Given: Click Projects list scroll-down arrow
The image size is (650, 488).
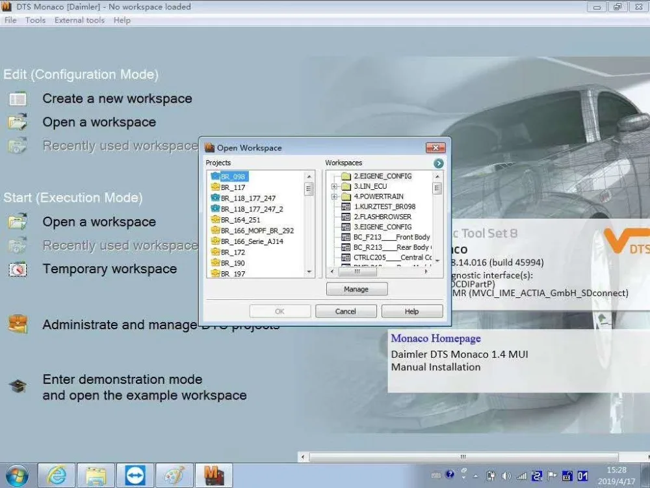Looking at the screenshot, I should (x=309, y=272).
